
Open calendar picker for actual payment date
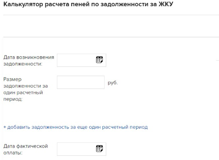(99, 148)
